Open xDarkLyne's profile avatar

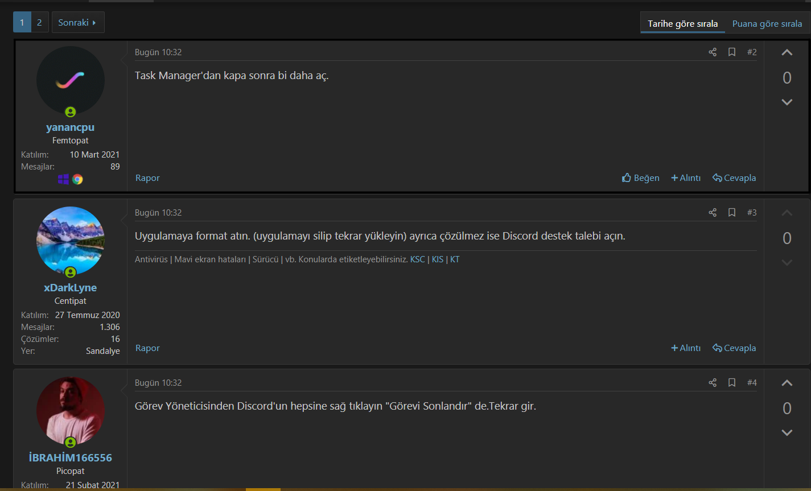point(71,240)
